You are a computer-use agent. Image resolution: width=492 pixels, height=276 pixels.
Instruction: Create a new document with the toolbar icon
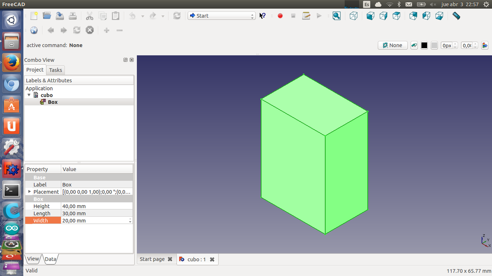34,16
